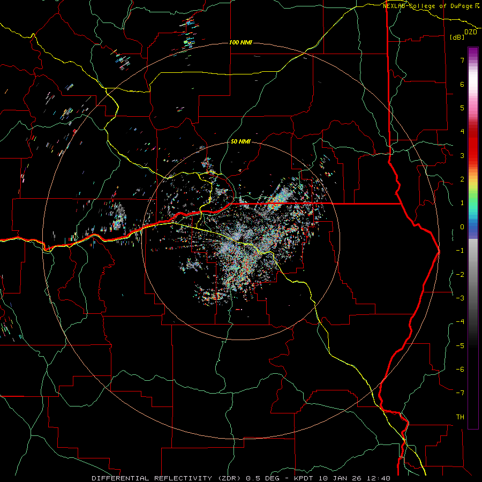Viewport: 482px width, 482px height.
Task: Click the 5 value on the color scale
Action: tap(462, 108)
